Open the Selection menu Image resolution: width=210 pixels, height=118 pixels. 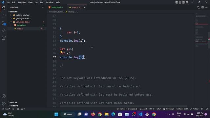coord(22,2)
